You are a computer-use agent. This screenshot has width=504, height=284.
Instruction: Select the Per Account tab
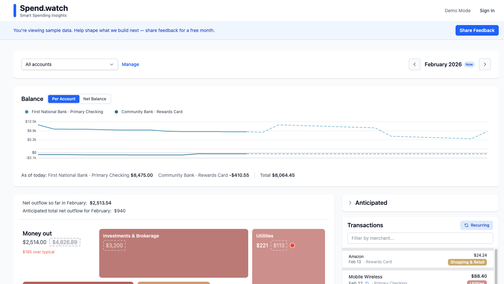[64, 99]
